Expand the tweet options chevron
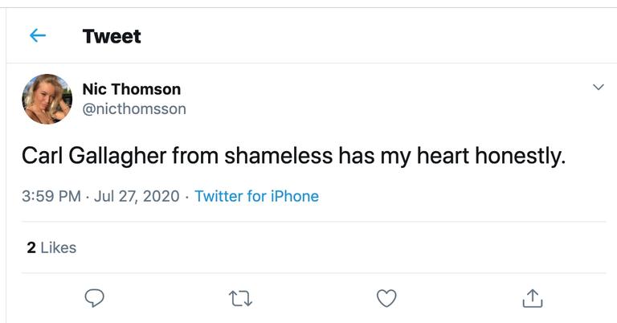Screen dimensions: 617x323 pyautogui.click(x=598, y=87)
